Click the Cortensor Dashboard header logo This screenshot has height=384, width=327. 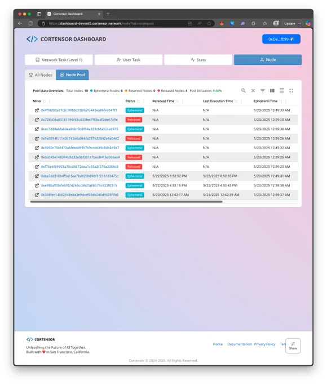[x=67, y=39]
